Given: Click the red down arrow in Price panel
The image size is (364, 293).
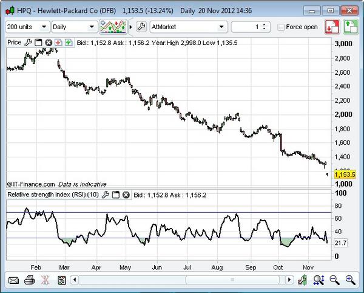Looking at the screenshot, I should click(x=58, y=43).
